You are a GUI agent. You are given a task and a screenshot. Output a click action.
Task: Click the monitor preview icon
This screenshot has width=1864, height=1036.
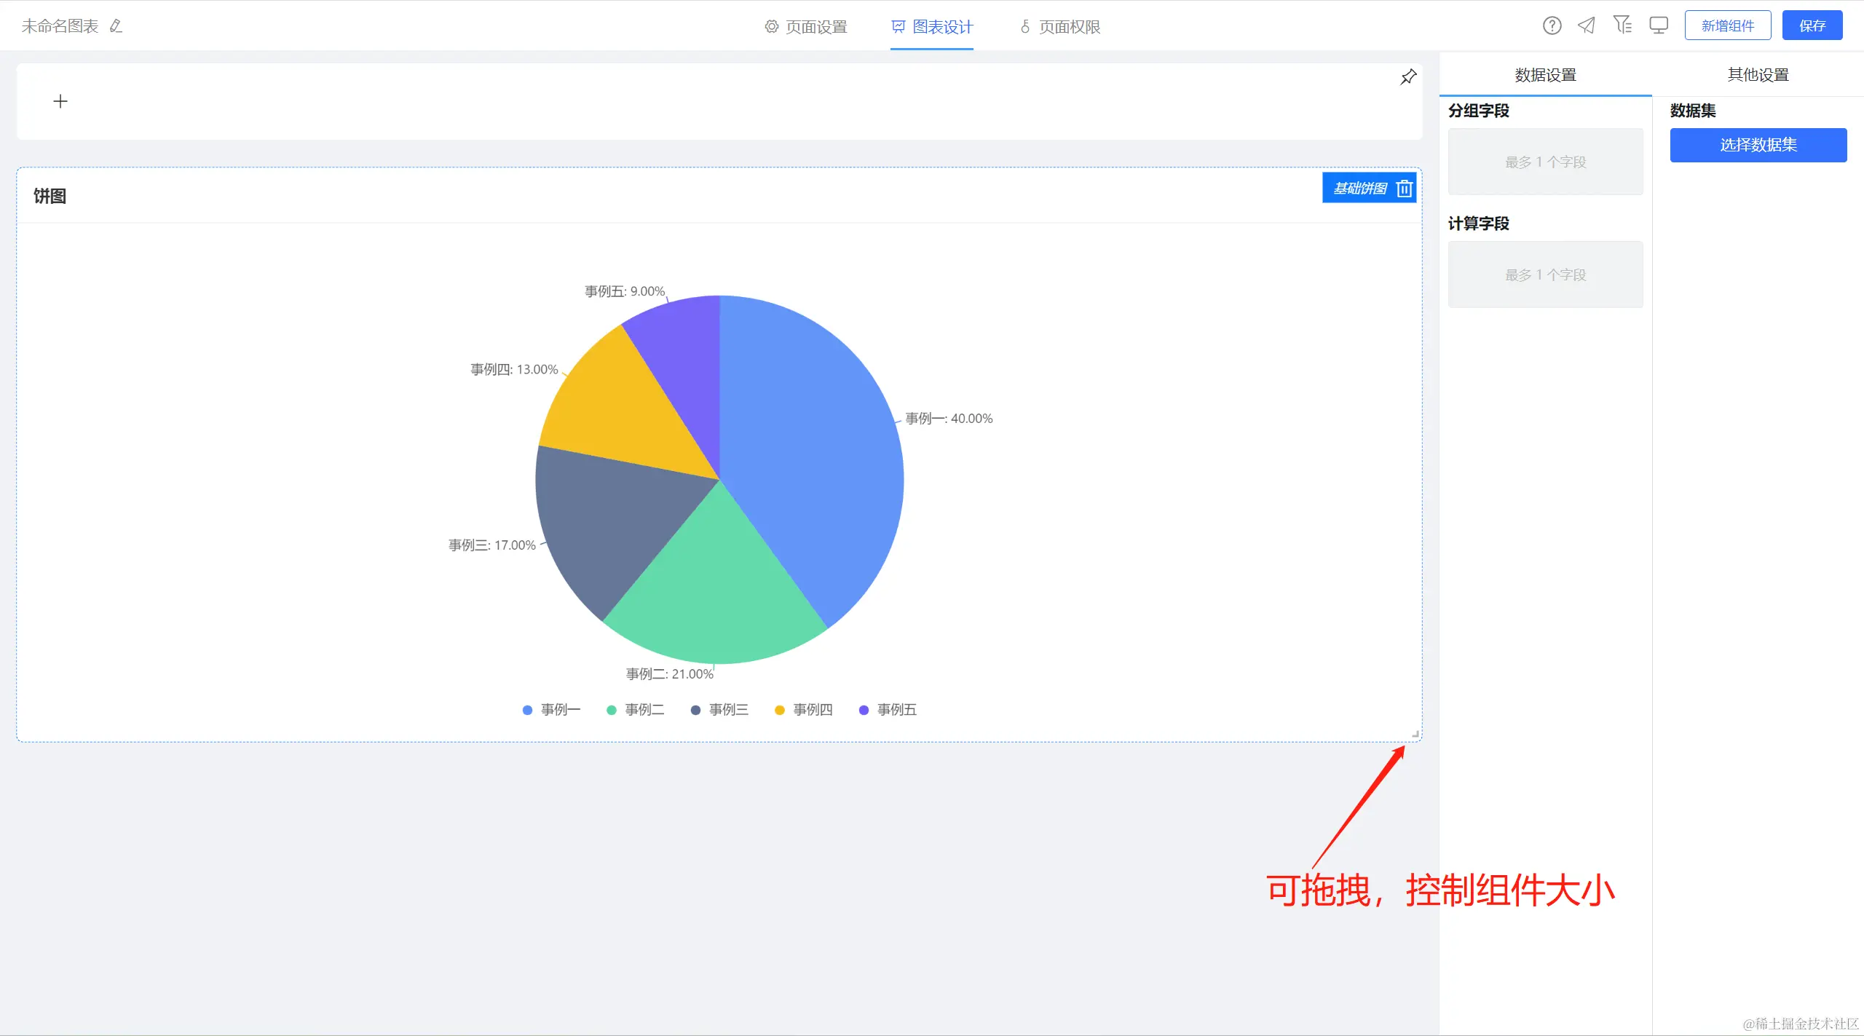coord(1659,26)
